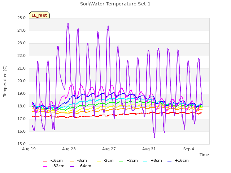Select the +8cm legend label
The image size is (231, 173).
click(156, 160)
